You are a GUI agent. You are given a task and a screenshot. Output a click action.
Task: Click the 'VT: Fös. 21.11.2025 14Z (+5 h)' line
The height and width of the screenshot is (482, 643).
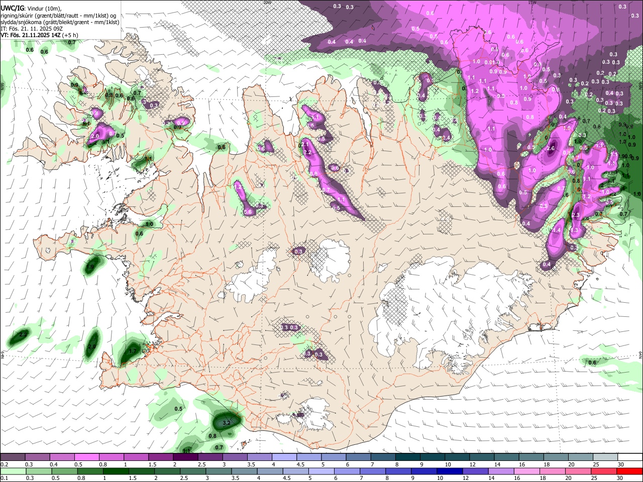pyautogui.click(x=39, y=35)
